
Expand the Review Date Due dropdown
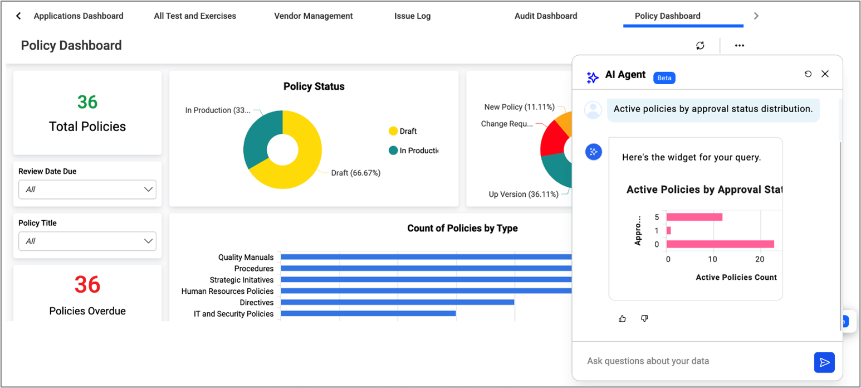[87, 190]
